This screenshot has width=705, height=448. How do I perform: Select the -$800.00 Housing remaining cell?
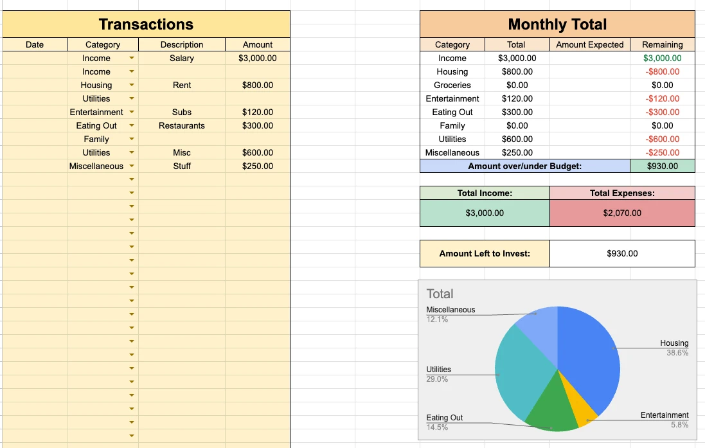(x=663, y=71)
